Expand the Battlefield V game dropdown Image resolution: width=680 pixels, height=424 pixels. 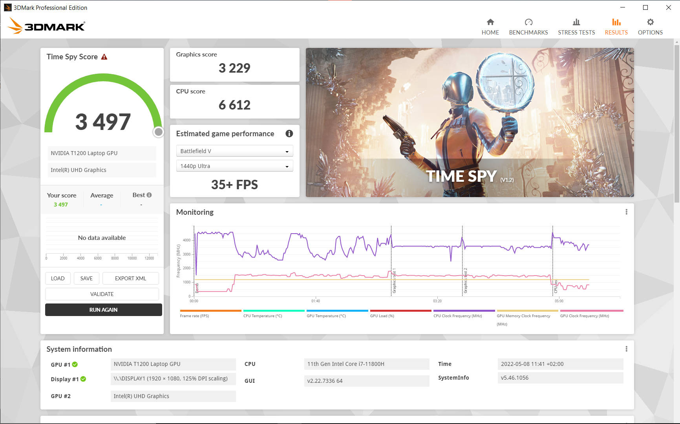pyautogui.click(x=234, y=151)
